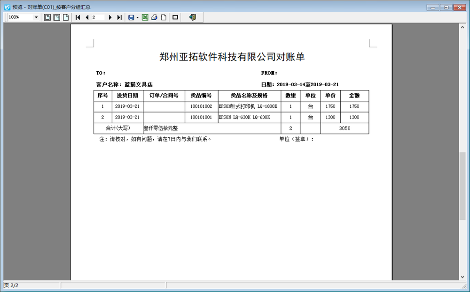Screen dimensions: 470x292
Task: Click the report title heading text
Action: click(232, 57)
